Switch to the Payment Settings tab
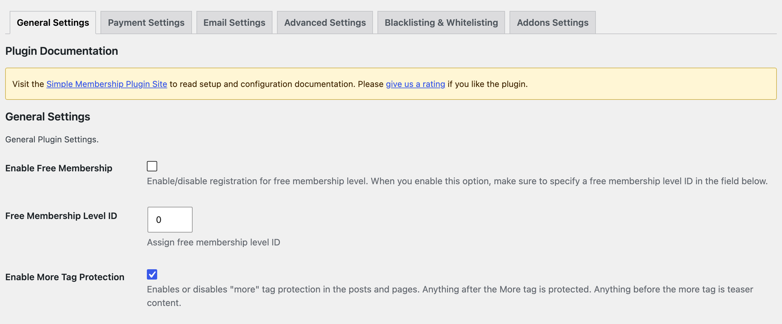 [146, 23]
